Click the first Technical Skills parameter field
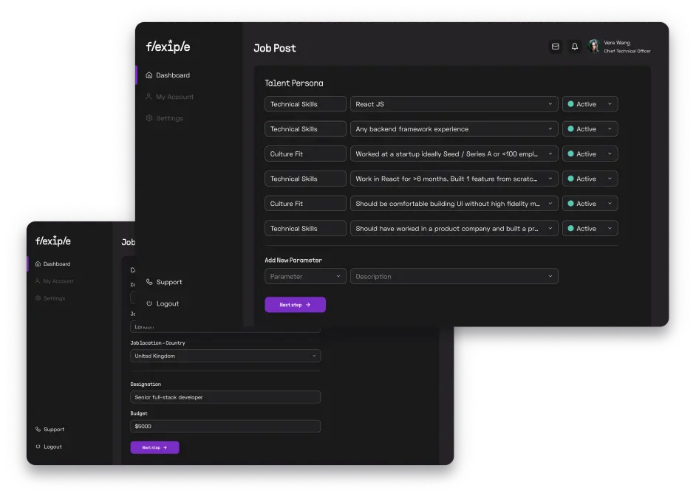This screenshot has width=696, height=496. point(305,104)
